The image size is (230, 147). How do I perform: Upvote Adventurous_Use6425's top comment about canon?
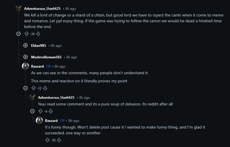(27, 34)
